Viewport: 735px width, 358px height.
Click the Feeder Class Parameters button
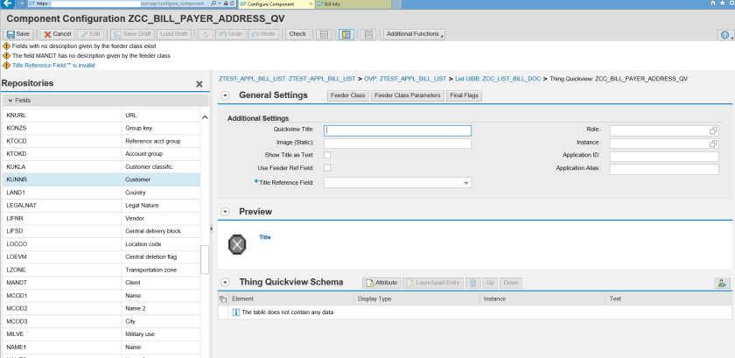click(408, 95)
